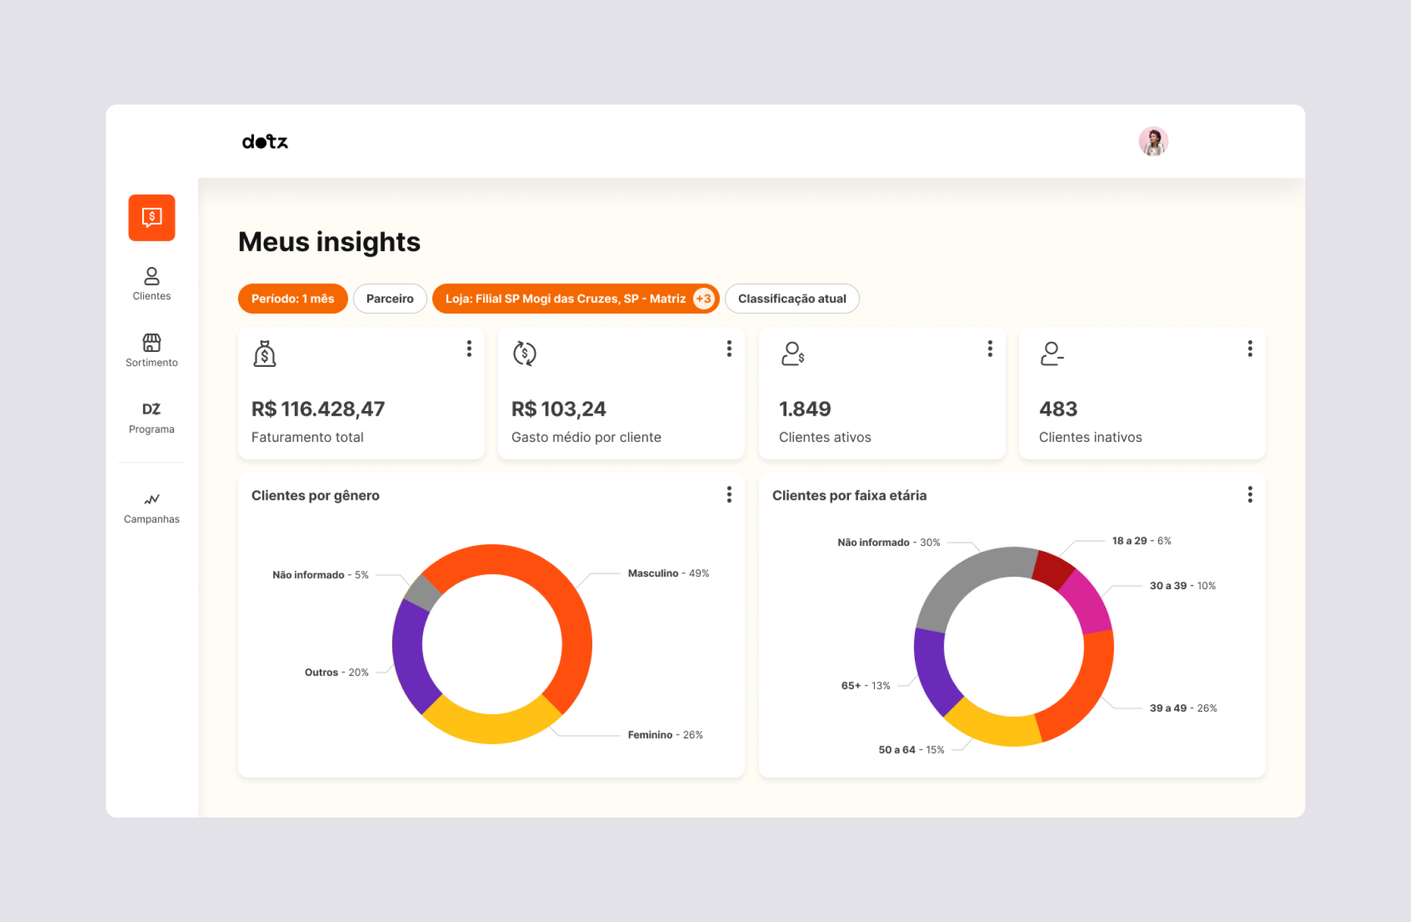Click the 39 a 49 - 26% label

1183,708
